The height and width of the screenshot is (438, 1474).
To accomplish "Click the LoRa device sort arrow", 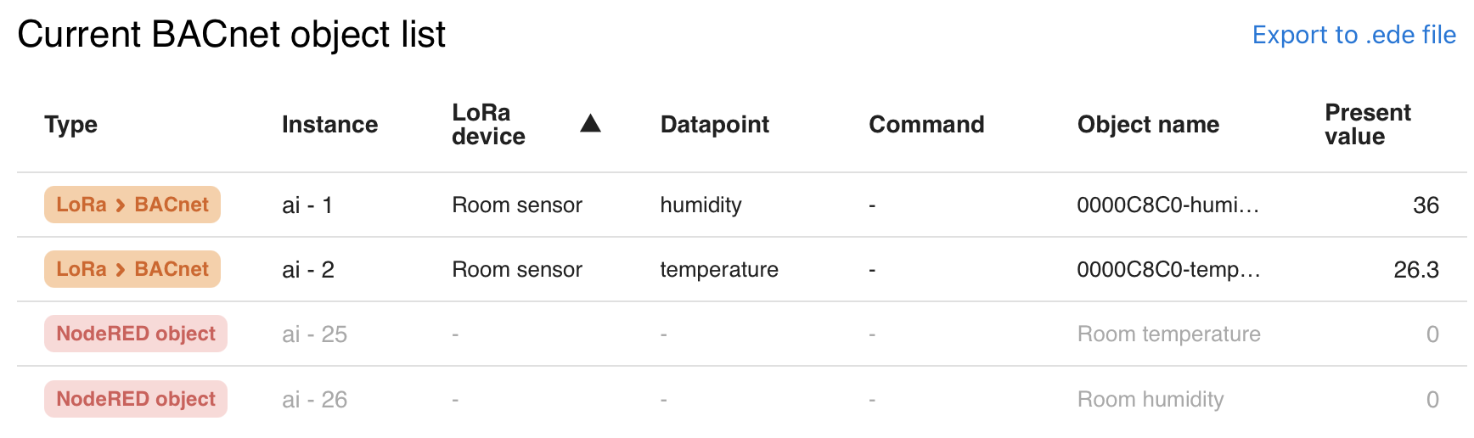I will click(590, 125).
